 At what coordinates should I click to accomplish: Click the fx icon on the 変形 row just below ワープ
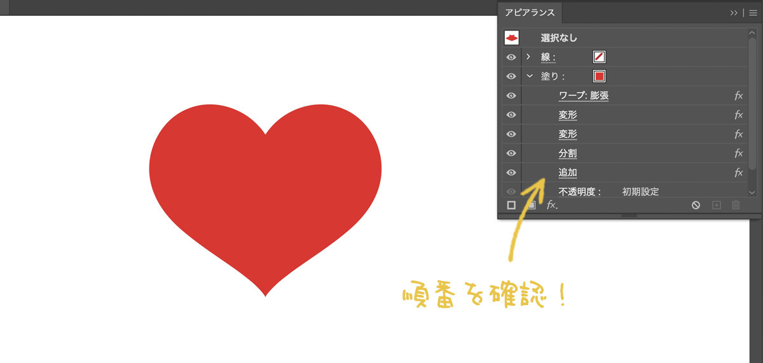coord(738,115)
